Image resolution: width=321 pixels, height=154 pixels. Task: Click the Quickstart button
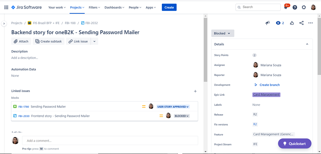[x=294, y=144]
